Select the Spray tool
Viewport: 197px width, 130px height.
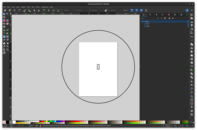coord(7,43)
